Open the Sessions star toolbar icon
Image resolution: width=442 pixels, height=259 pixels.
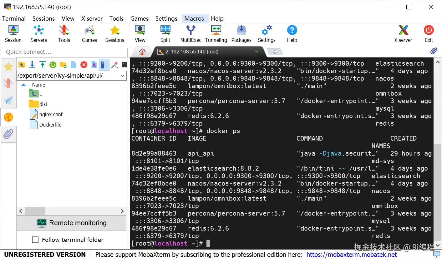coord(115,34)
